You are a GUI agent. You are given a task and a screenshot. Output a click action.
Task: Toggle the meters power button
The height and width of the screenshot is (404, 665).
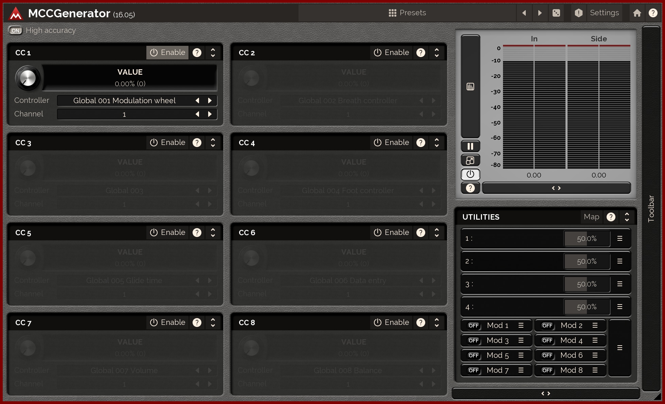click(x=470, y=174)
